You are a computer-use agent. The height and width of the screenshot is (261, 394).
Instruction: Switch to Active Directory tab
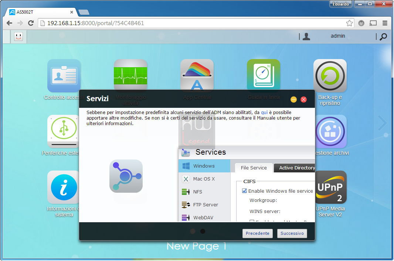(294, 168)
